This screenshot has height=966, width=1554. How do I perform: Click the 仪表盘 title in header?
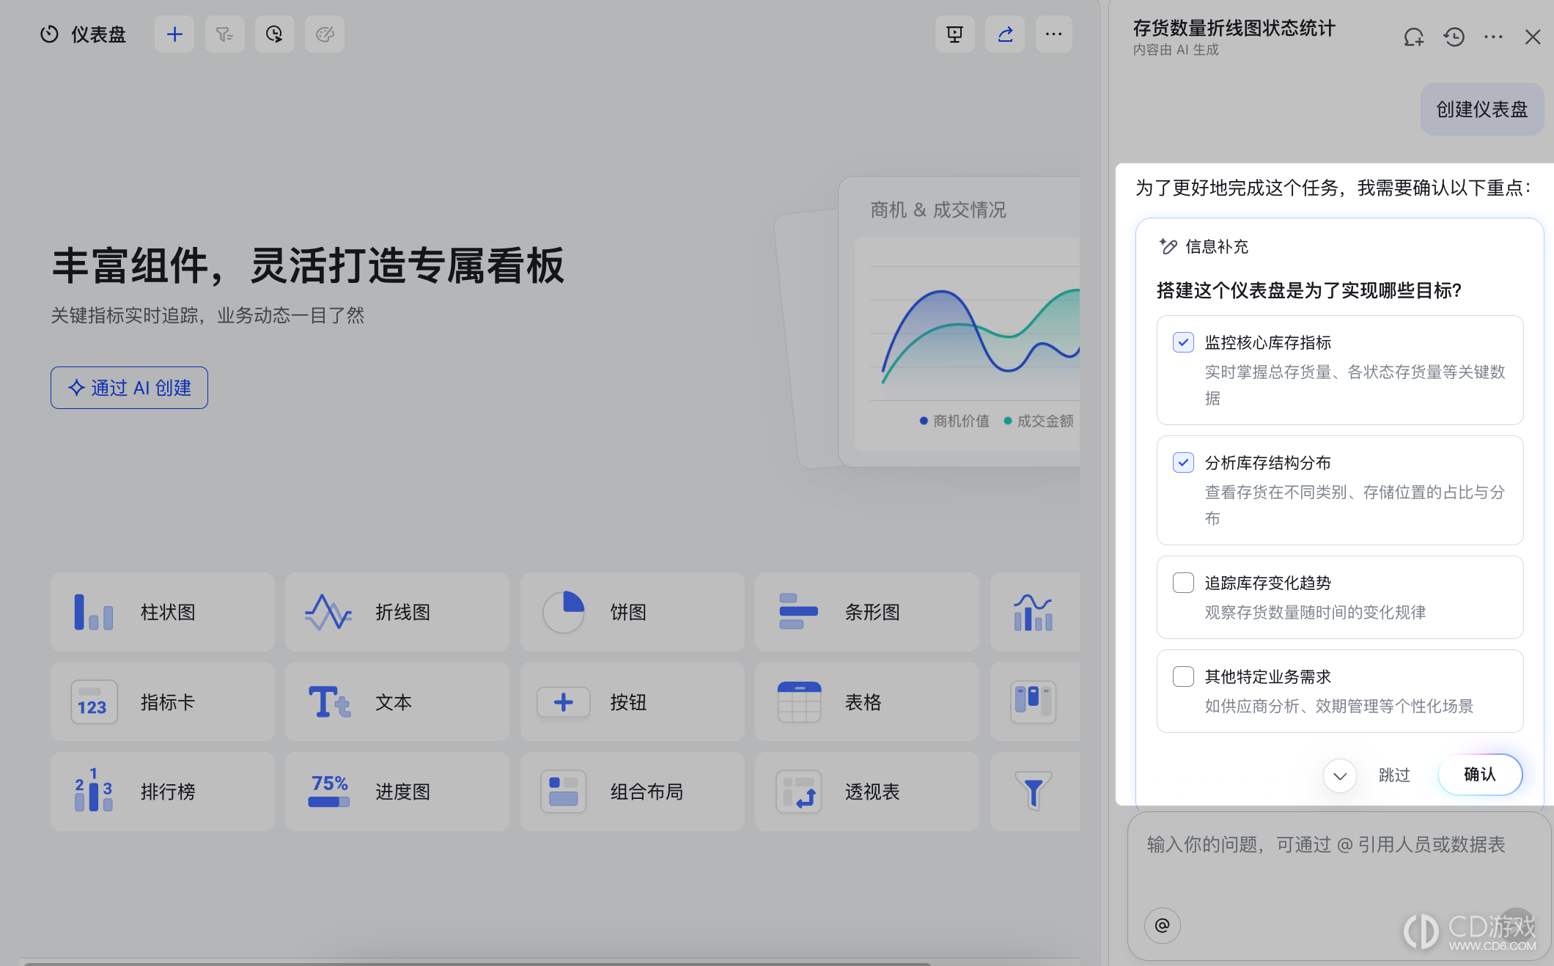click(98, 34)
